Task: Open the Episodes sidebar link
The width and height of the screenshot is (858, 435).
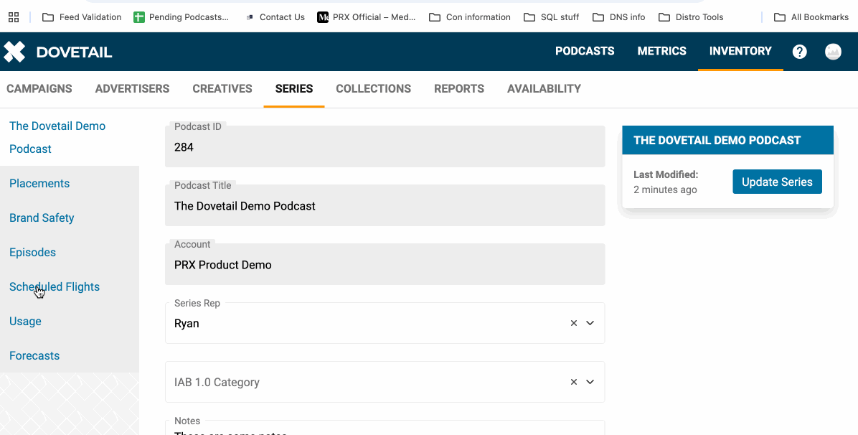Action: [x=32, y=253]
